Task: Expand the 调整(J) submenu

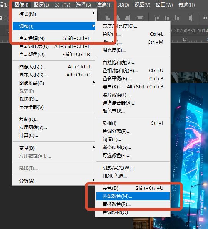Action: (x=54, y=26)
